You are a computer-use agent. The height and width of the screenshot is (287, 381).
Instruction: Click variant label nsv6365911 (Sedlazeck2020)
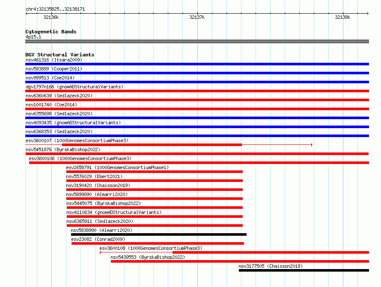pyautogui.click(x=100, y=221)
